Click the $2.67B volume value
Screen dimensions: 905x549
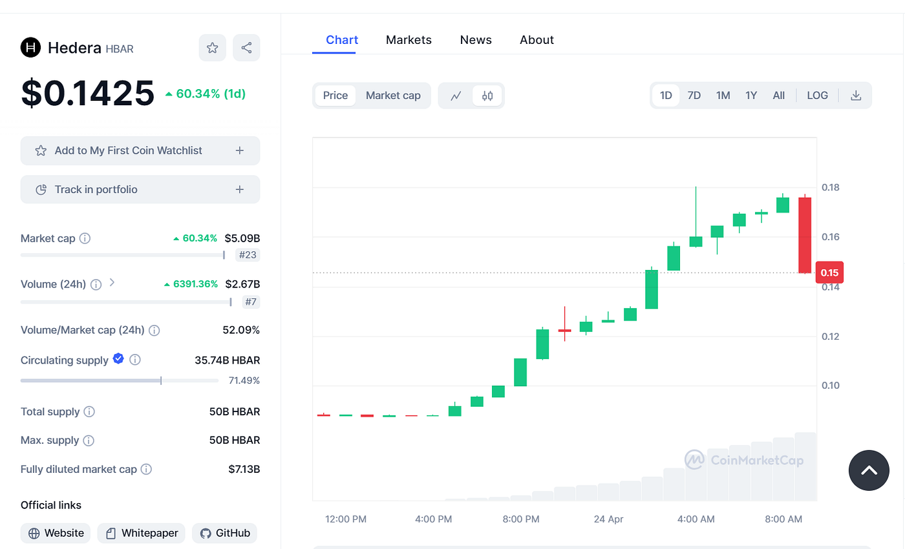[242, 284]
